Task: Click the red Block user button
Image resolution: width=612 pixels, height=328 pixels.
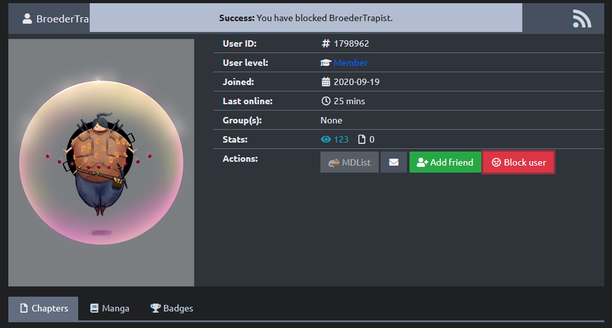Action: [518, 162]
